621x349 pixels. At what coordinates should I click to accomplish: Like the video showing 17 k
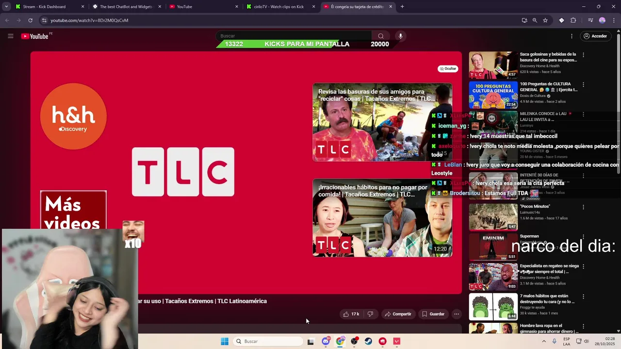click(351, 314)
